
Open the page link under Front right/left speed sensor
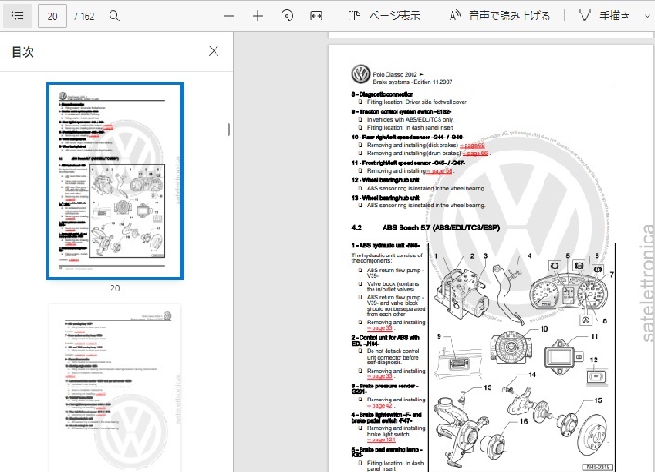439,171
